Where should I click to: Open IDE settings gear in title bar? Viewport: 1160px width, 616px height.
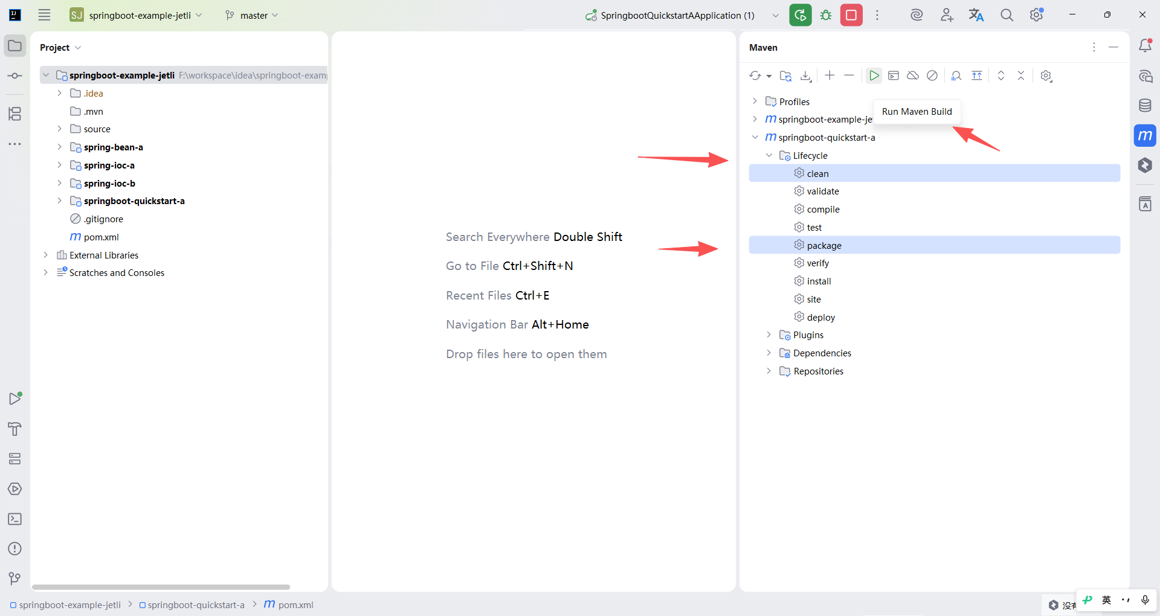tap(1037, 15)
